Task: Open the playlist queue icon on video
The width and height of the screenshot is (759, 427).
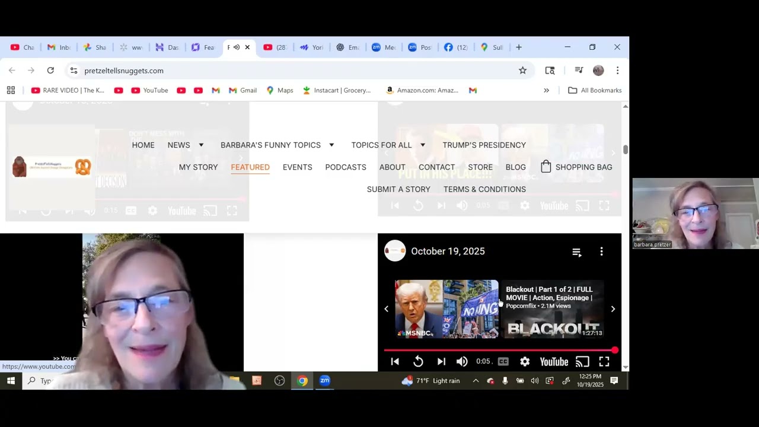Action: pos(576,252)
